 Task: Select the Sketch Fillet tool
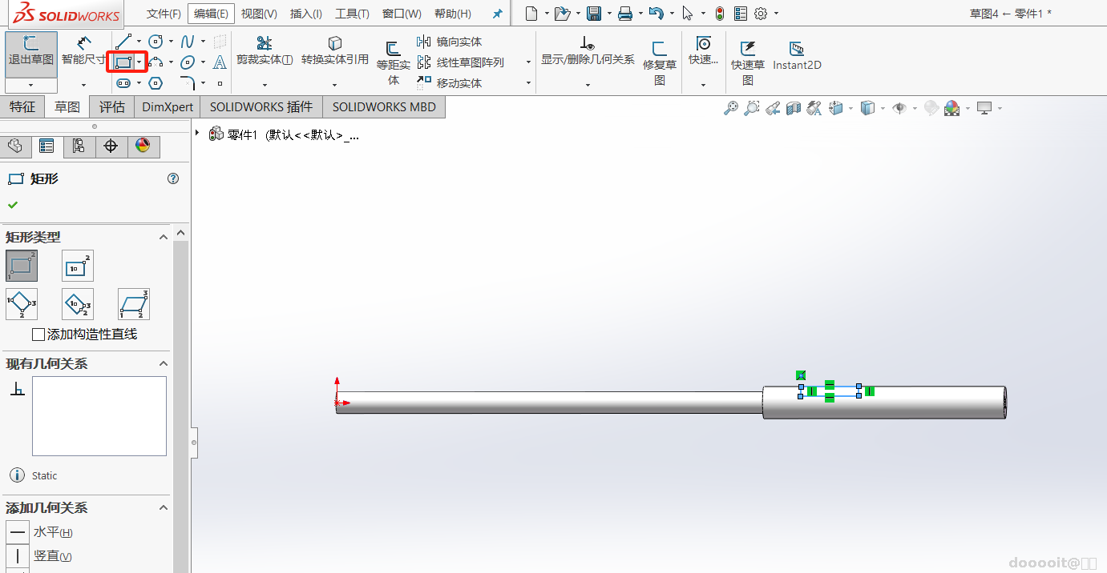188,82
